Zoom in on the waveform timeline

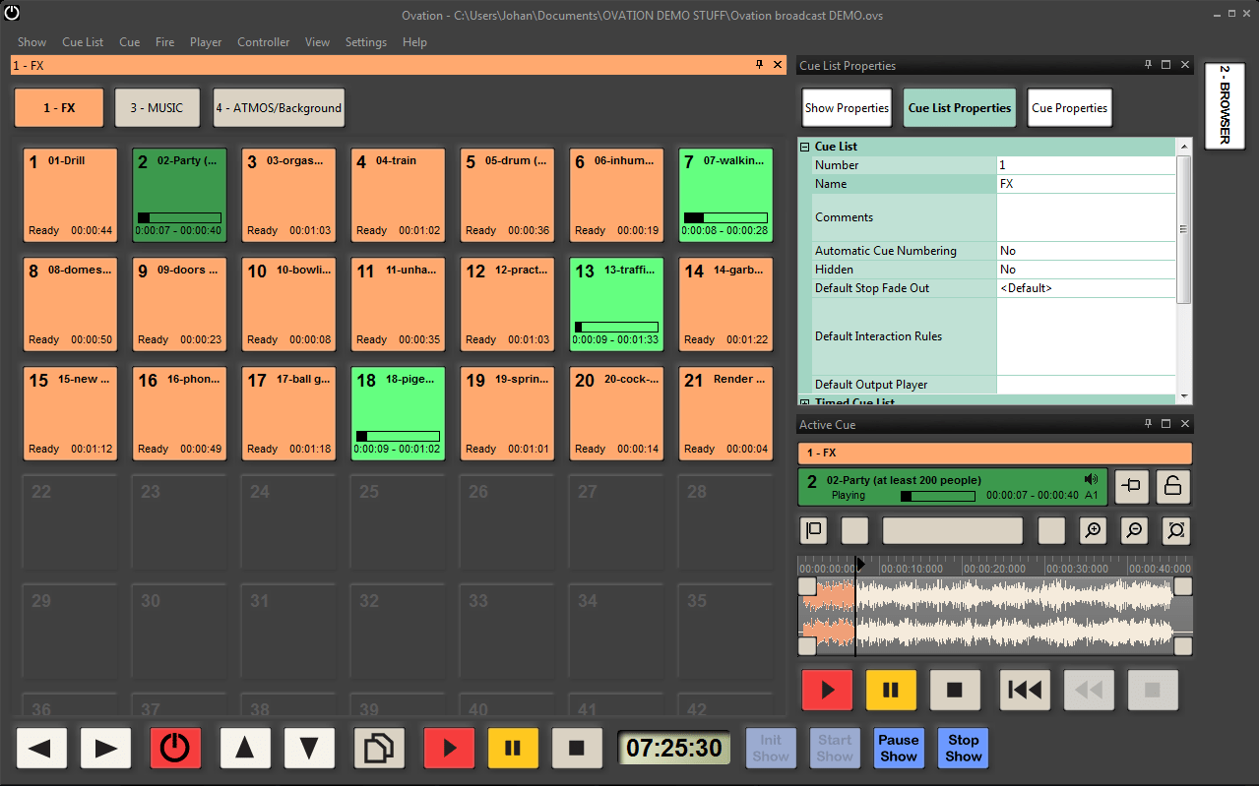(1093, 530)
